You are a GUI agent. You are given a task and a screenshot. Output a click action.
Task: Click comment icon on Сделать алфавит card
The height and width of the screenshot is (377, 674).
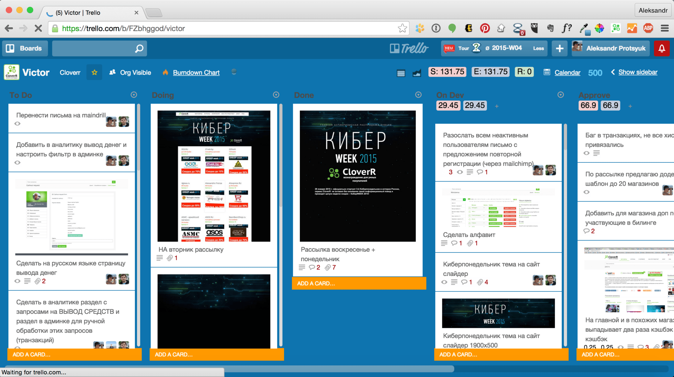(454, 243)
